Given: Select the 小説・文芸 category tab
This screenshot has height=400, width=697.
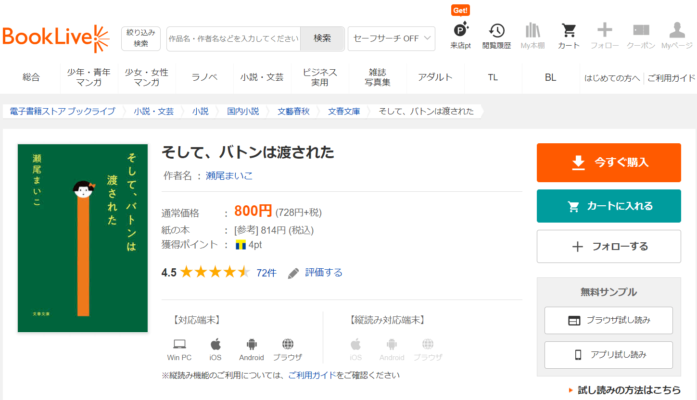Looking at the screenshot, I should point(262,77).
